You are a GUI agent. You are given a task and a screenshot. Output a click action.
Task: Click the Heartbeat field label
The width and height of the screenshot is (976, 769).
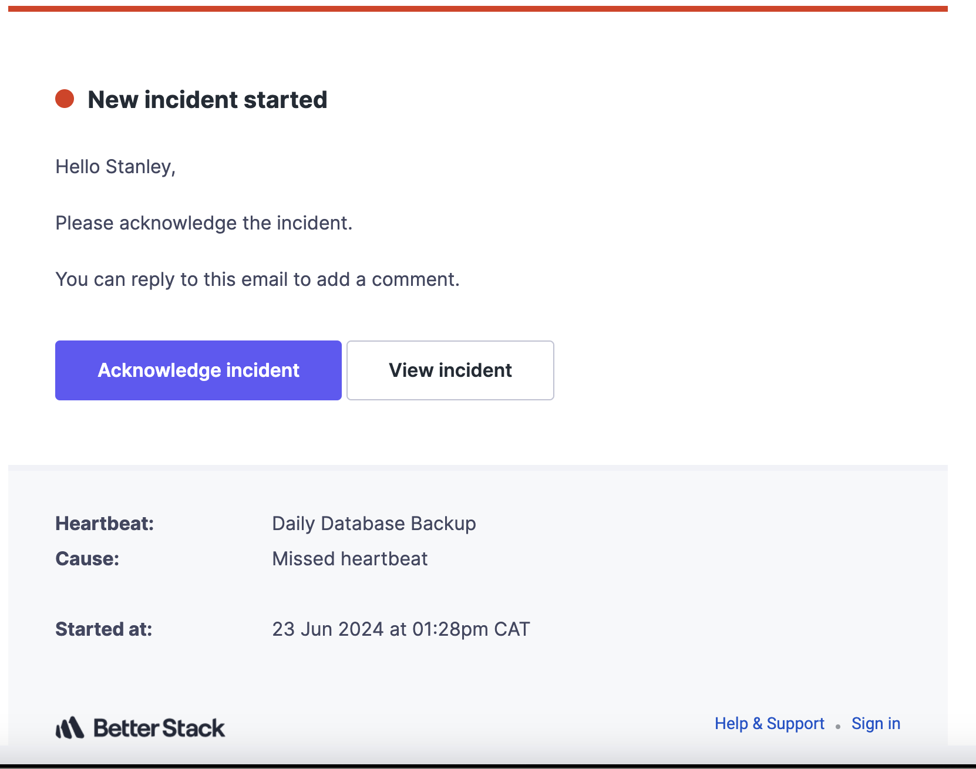point(105,524)
